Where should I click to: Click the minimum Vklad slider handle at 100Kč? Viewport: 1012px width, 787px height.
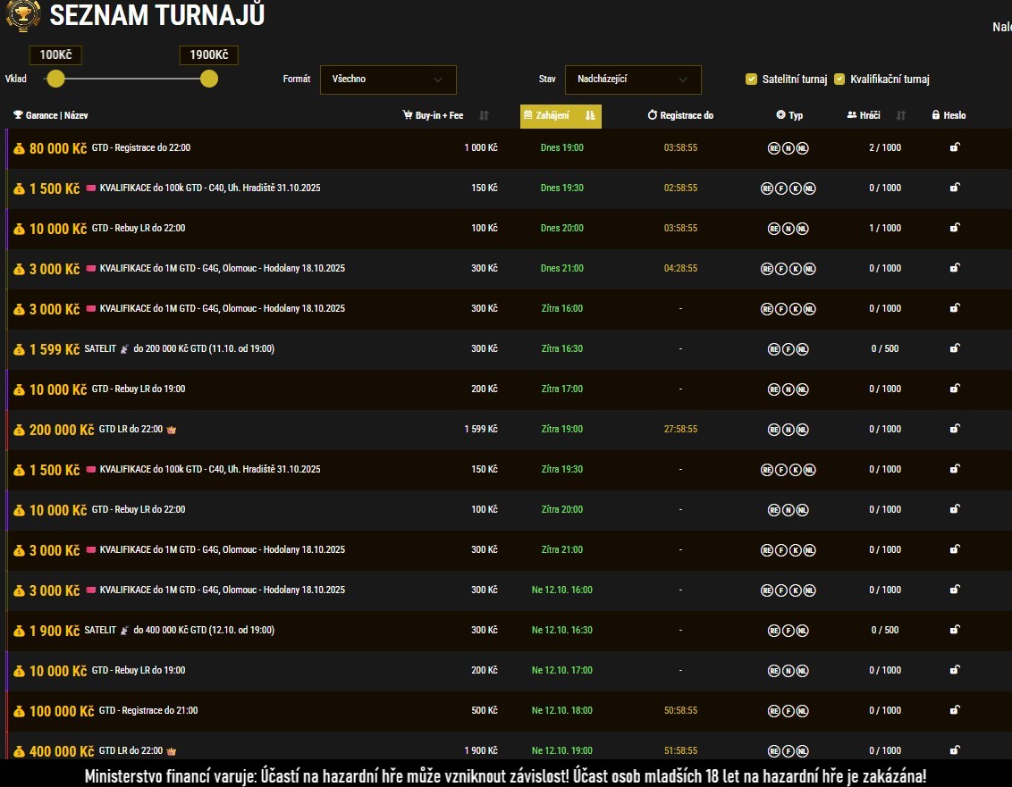coord(55,79)
